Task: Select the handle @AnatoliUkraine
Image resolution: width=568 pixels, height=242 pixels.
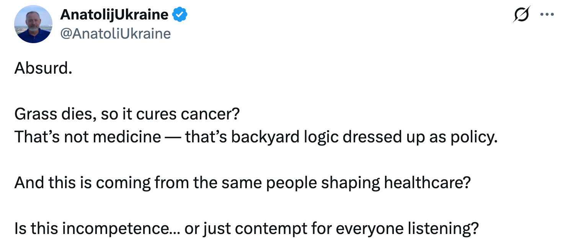Action: tap(116, 33)
